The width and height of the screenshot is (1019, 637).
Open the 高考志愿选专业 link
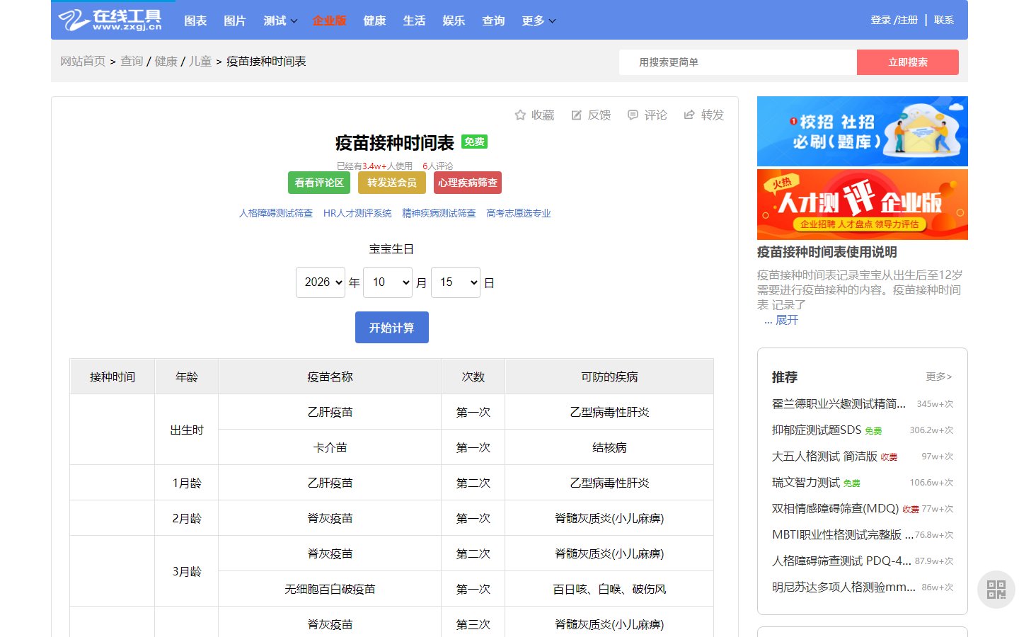[x=519, y=213]
